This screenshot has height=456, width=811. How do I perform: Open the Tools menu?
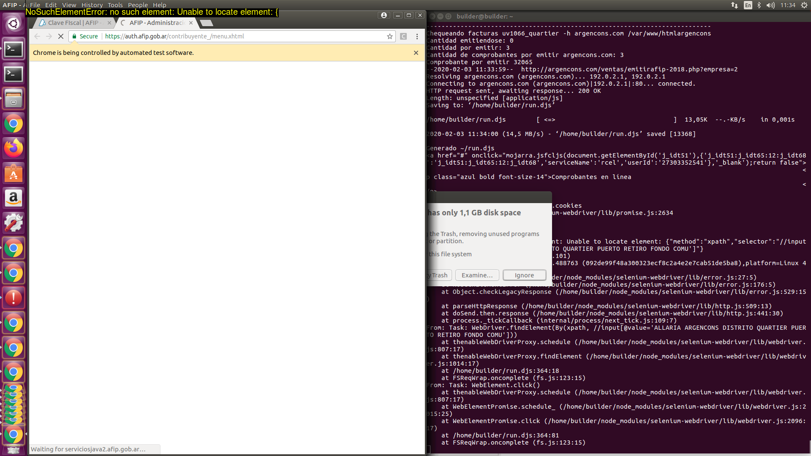coord(115,5)
